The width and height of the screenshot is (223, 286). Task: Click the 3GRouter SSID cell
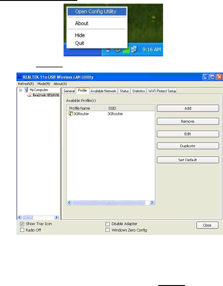coord(115,114)
